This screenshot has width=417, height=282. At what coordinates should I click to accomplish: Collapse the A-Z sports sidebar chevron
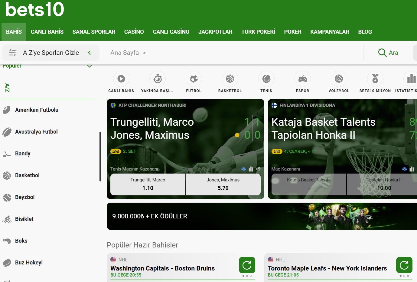[x=90, y=53]
